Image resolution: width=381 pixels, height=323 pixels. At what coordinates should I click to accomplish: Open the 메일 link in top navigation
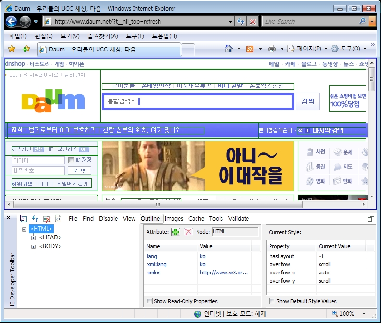(274, 64)
